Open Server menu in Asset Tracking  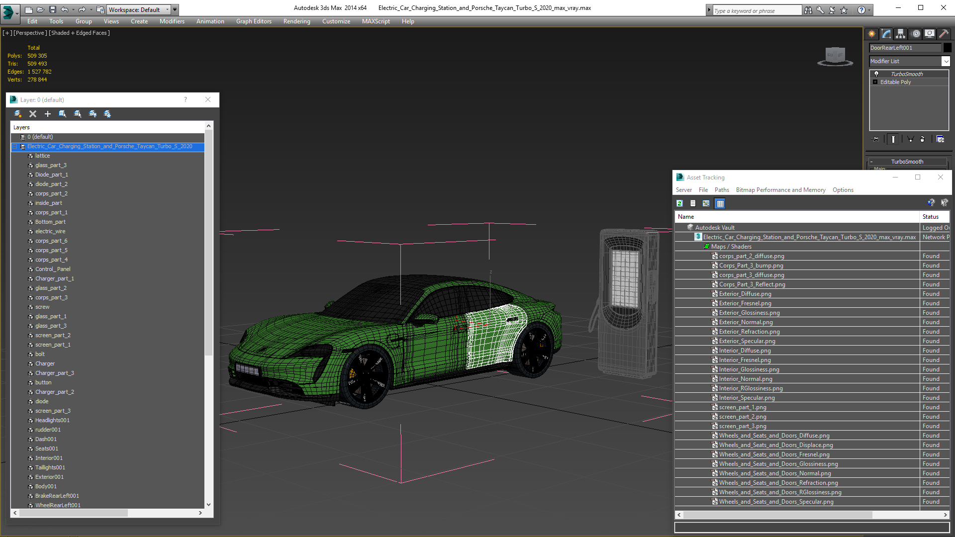[x=683, y=190]
